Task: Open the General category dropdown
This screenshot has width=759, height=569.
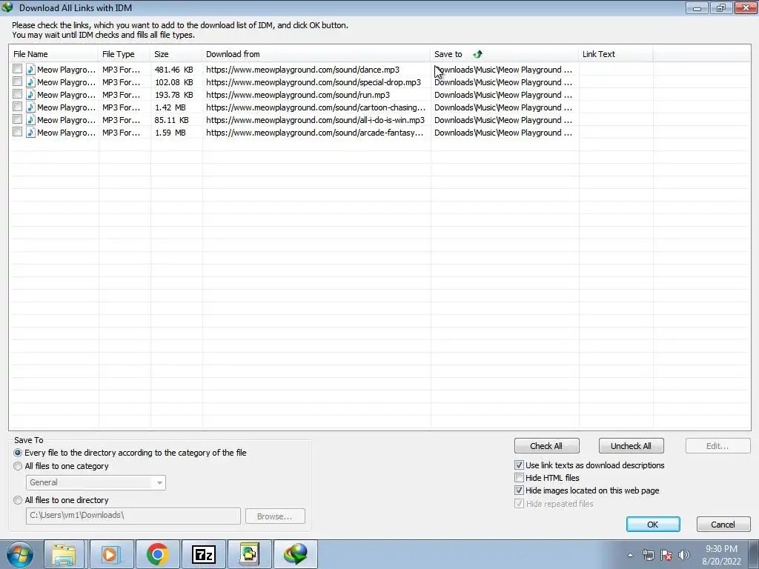Action: tap(96, 482)
